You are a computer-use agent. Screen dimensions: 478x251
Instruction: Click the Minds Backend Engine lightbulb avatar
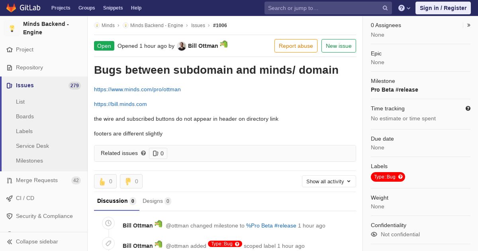(12, 28)
